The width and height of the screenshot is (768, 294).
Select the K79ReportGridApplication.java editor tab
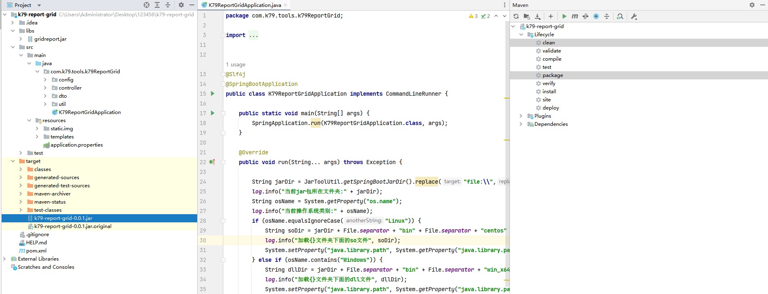pyautogui.click(x=244, y=5)
